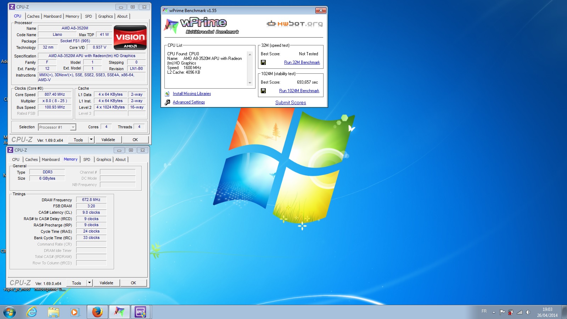Click the super_pi_mod desktop shortcut

[x=17, y=289]
